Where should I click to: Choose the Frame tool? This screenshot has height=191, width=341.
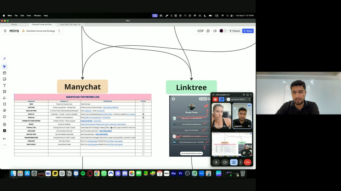(5, 104)
